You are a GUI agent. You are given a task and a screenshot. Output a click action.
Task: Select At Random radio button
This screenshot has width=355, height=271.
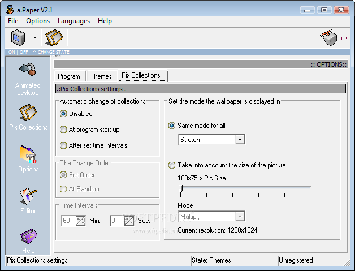[x=80, y=189]
